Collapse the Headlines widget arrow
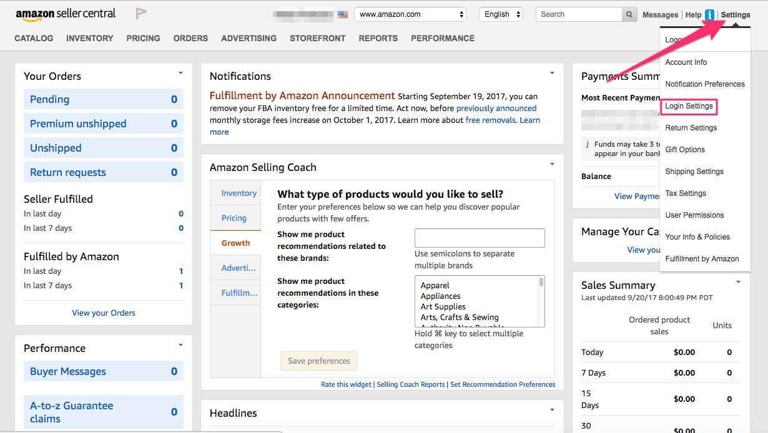Viewport: 768px width, 433px height. (552, 410)
